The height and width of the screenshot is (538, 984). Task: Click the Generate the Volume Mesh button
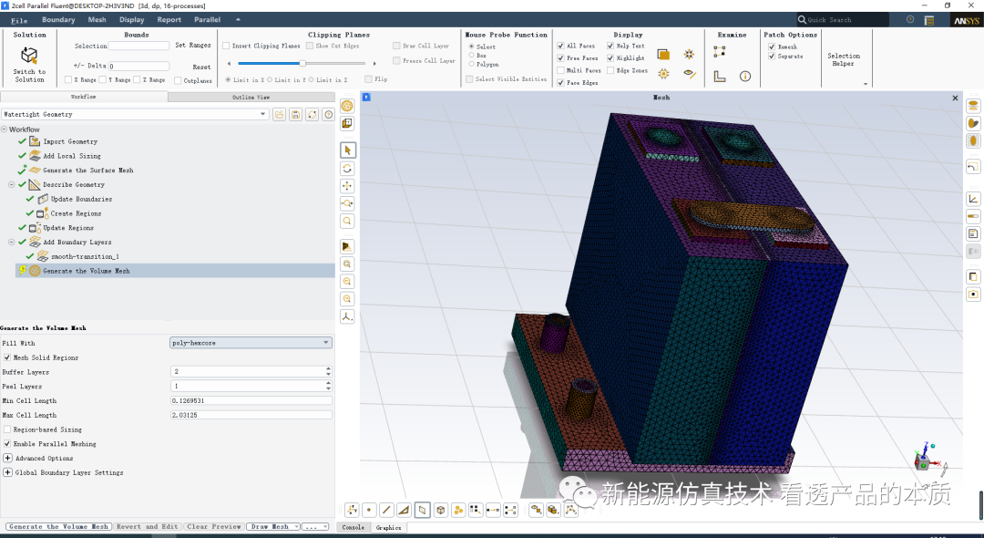(58, 527)
